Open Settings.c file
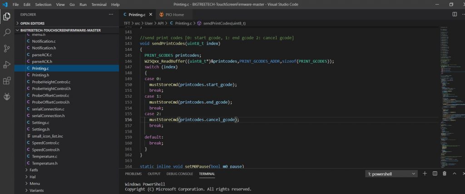465x194 pixels. point(67,123)
